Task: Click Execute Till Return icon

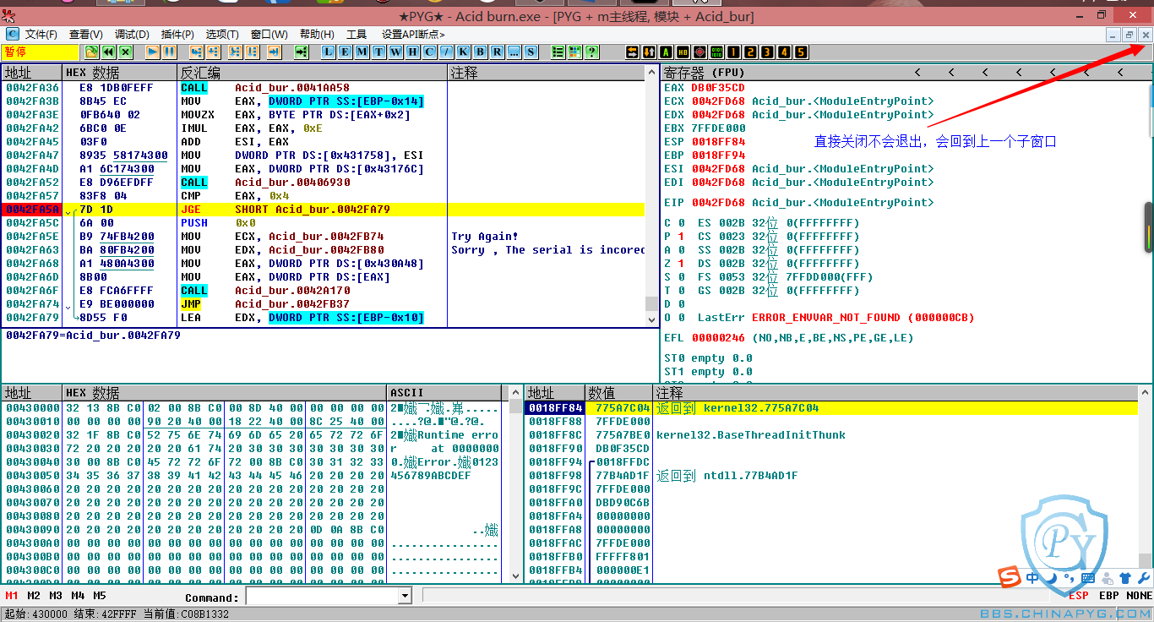Action: (x=274, y=52)
